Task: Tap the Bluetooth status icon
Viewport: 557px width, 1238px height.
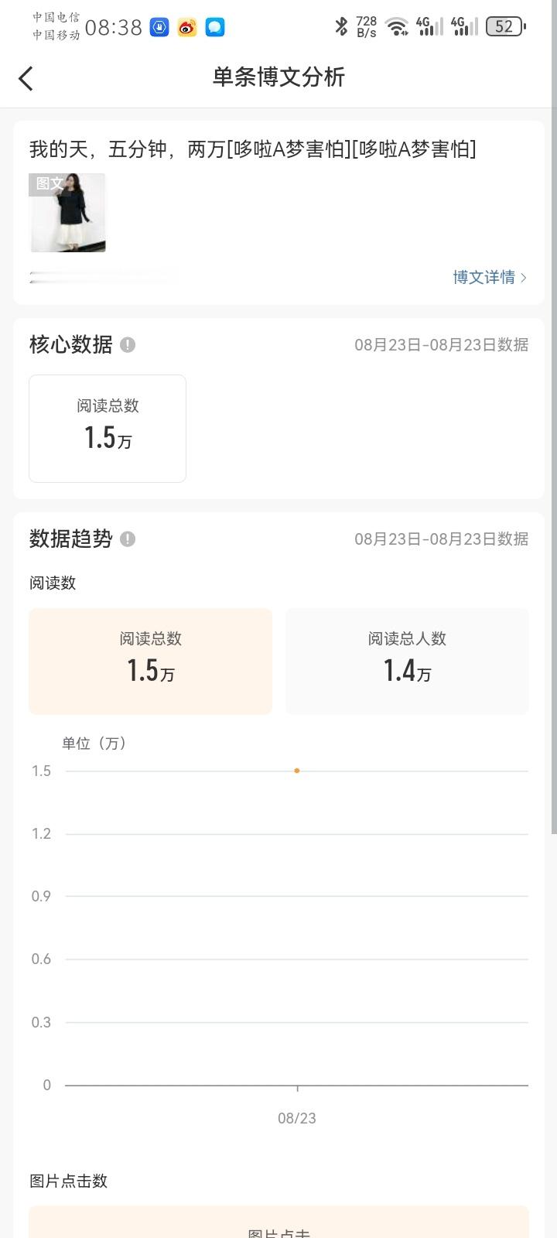Action: coord(341,26)
